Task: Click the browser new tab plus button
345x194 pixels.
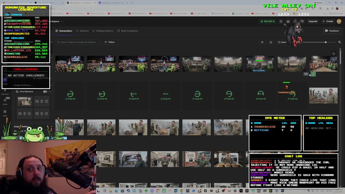Action: 132,3
